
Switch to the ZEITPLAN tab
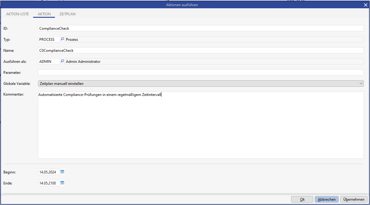67,14
